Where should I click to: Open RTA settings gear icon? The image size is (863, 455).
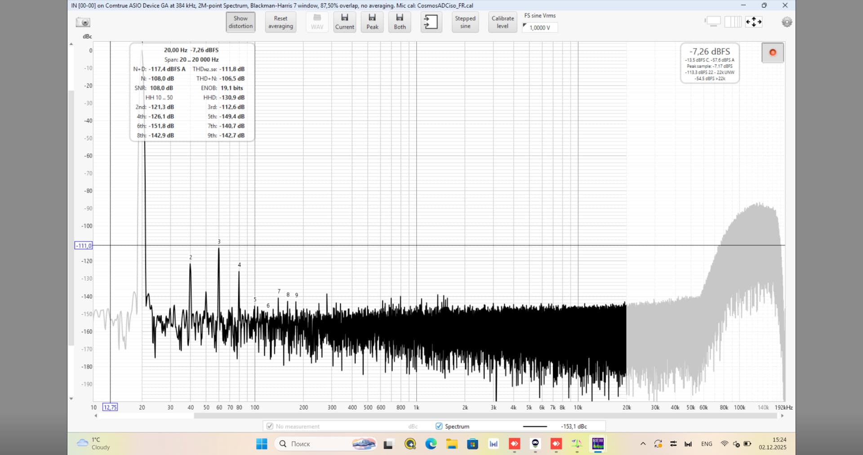[x=787, y=22]
